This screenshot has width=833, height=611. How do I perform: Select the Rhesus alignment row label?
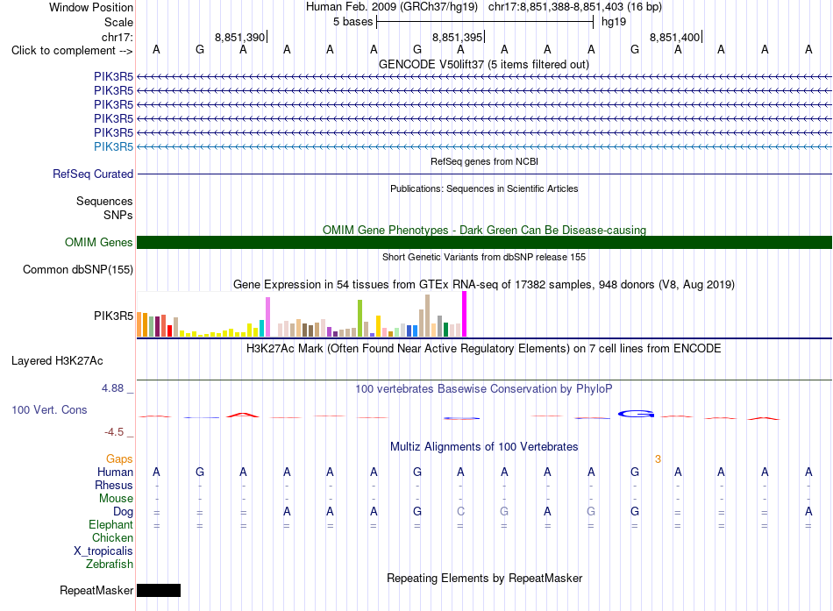click(114, 485)
